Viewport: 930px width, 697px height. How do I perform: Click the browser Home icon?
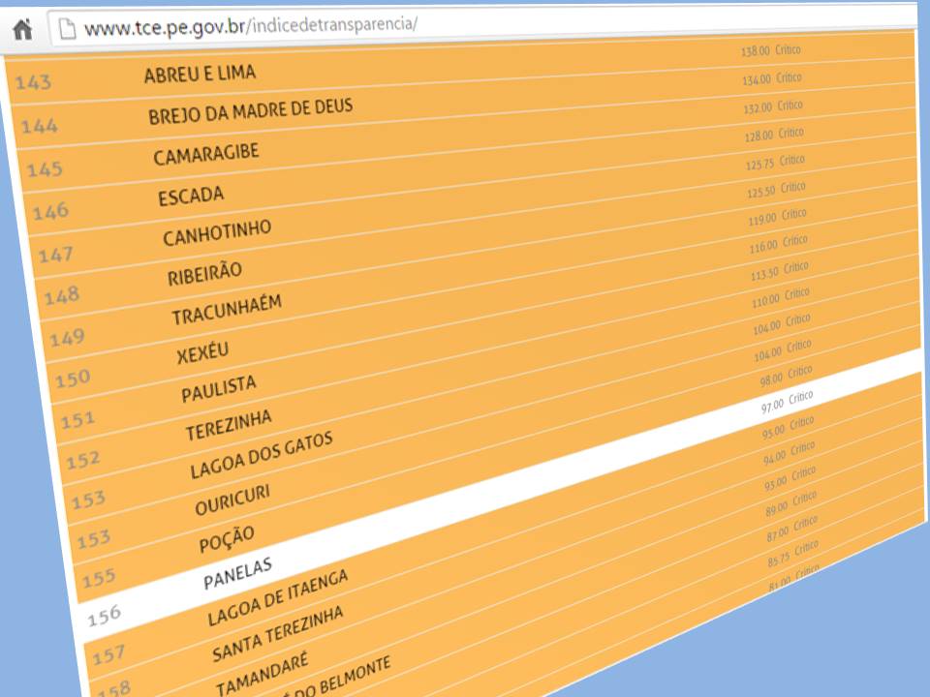[x=23, y=29]
